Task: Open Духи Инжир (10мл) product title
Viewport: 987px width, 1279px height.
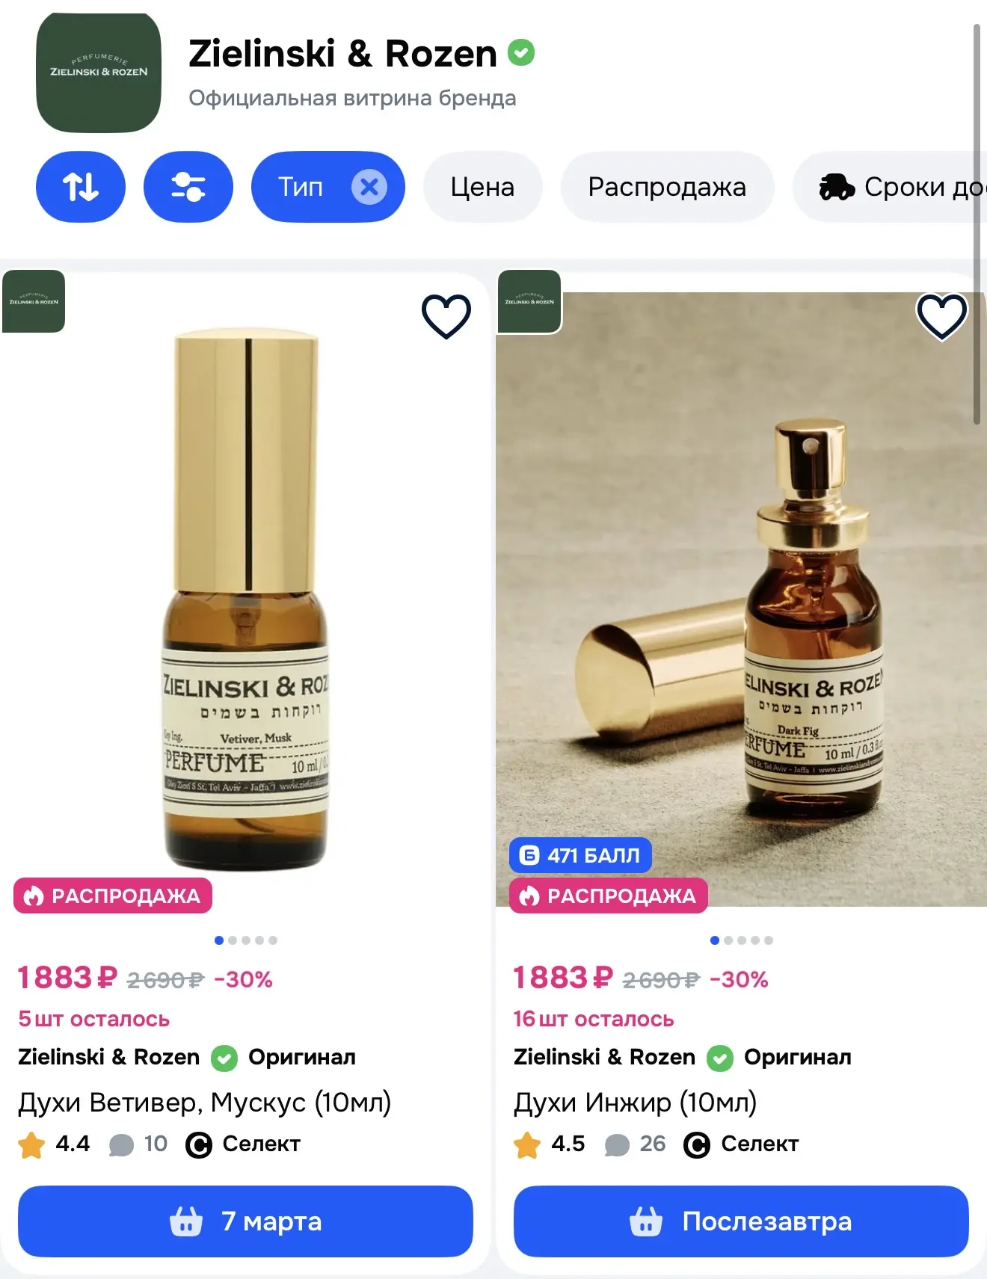Action: click(635, 1103)
